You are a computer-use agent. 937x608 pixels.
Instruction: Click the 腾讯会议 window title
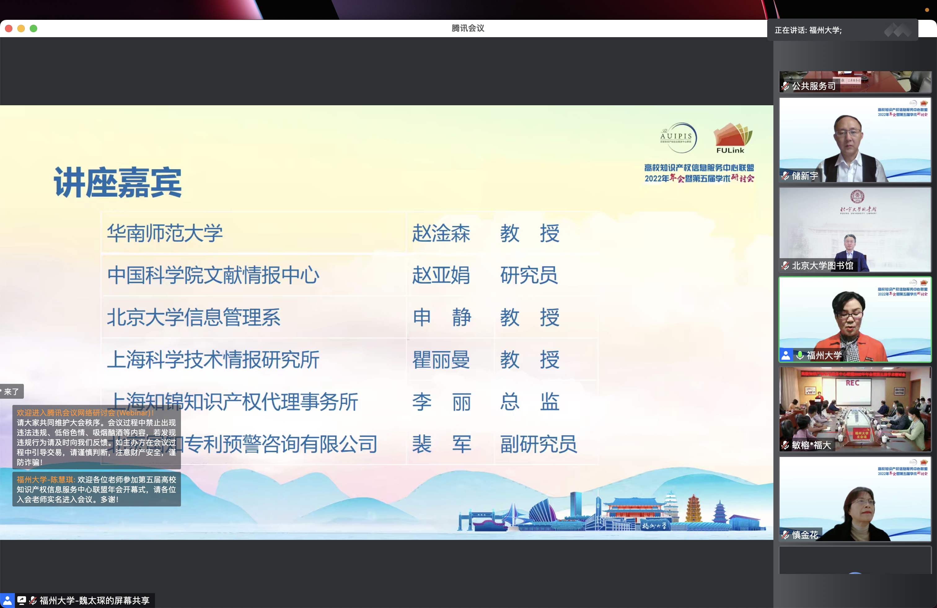[468, 28]
